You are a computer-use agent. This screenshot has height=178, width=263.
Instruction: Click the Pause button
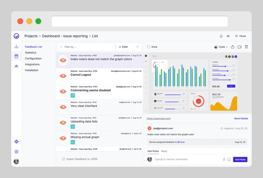click(240, 36)
